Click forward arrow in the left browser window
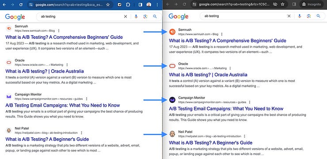Image resolution: width=327 pixels, height=159 pixels. pos(12,4)
